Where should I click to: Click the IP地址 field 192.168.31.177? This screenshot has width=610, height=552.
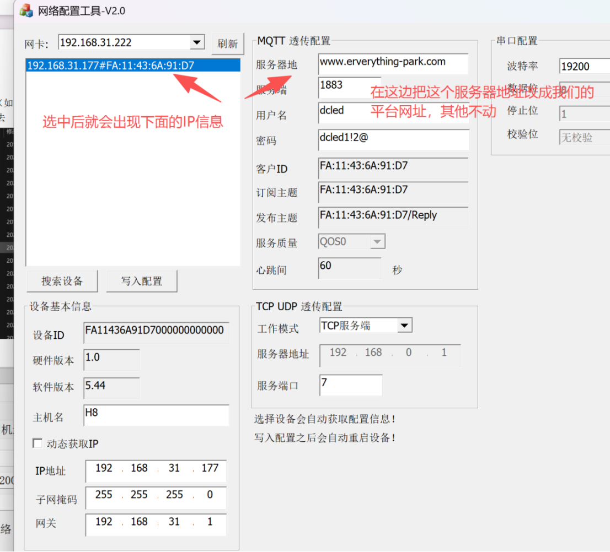click(156, 471)
